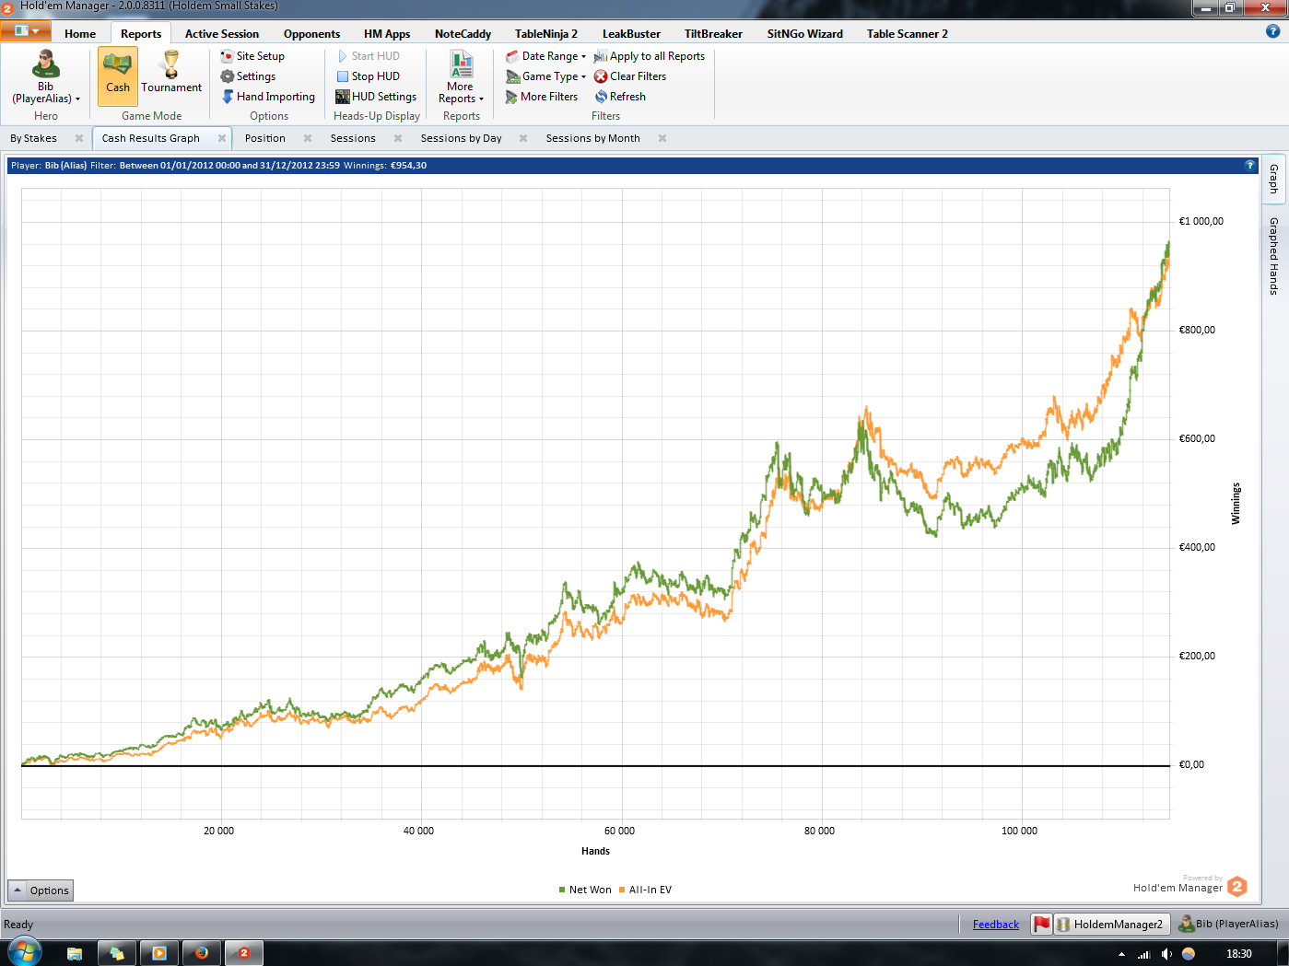
Task: Refresh the report data
Action: pos(620,97)
